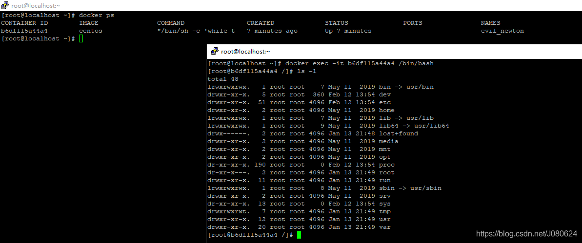Click the 'etc' directory entry

(x=384, y=103)
